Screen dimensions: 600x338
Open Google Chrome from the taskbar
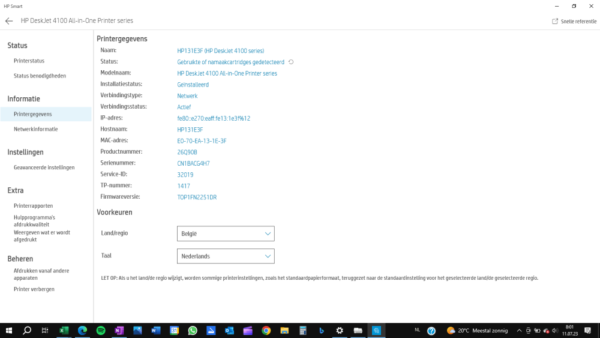tap(266, 330)
